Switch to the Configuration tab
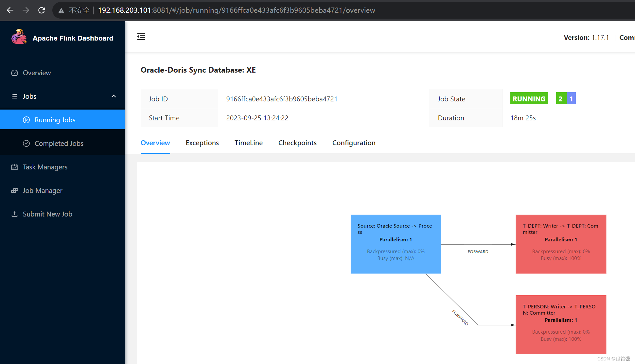The height and width of the screenshot is (364, 635). pyautogui.click(x=354, y=143)
